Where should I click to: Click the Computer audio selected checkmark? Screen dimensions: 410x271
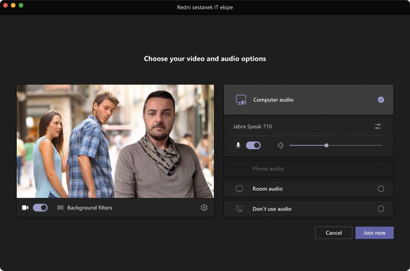[x=381, y=100]
